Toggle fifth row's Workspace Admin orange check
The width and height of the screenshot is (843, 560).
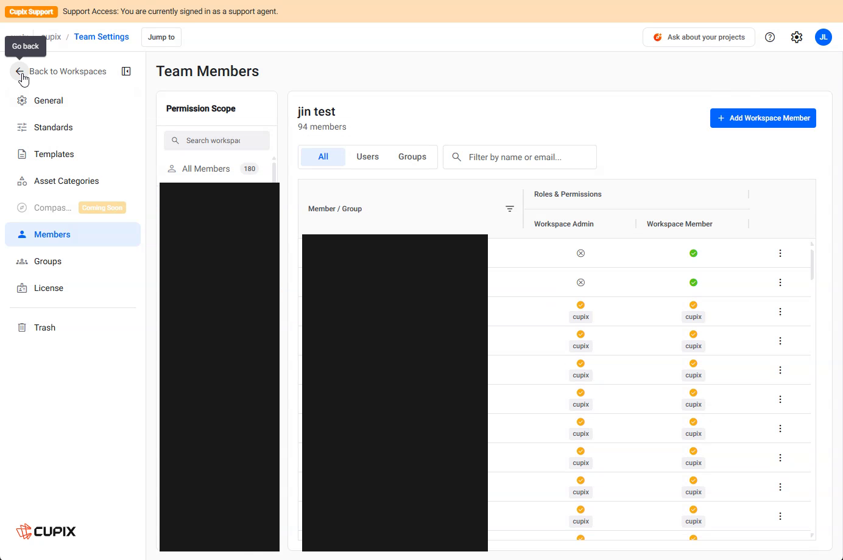pos(580,363)
